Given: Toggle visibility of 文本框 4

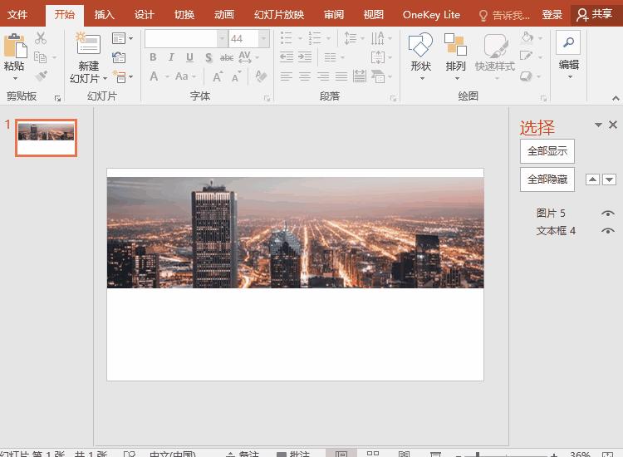Looking at the screenshot, I should [x=608, y=231].
